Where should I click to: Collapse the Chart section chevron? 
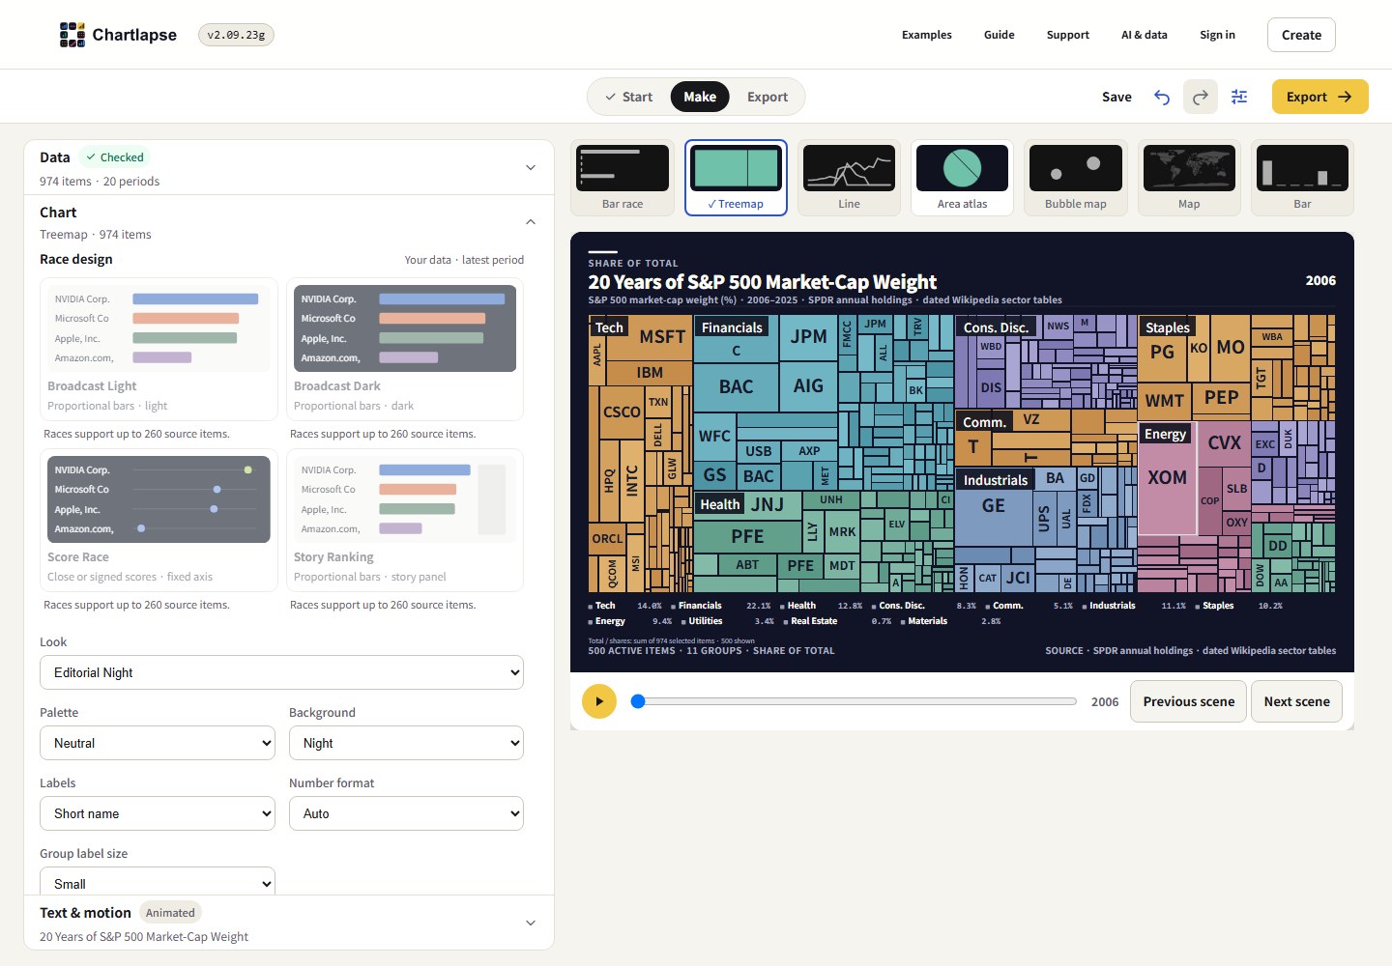(x=531, y=222)
